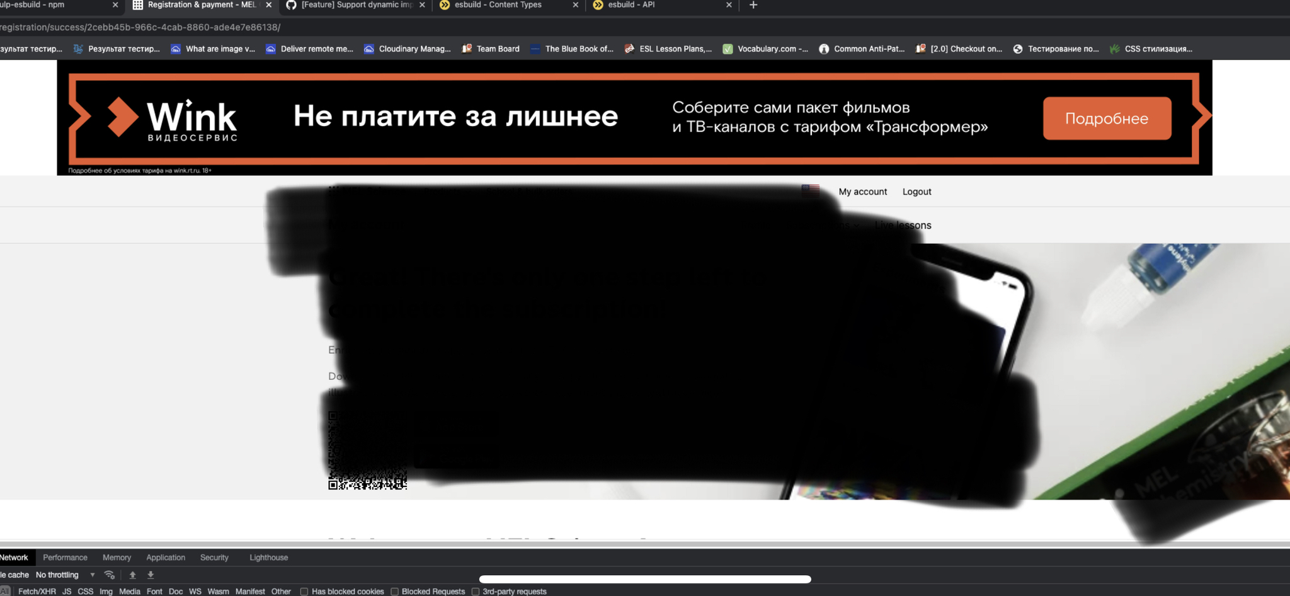Filter network requests by JS
The width and height of the screenshot is (1290, 596).
pyautogui.click(x=67, y=592)
